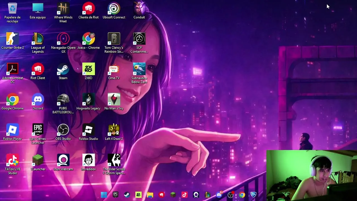Open Google Chrome from the taskbar
357x201 pixels.
click(x=242, y=195)
